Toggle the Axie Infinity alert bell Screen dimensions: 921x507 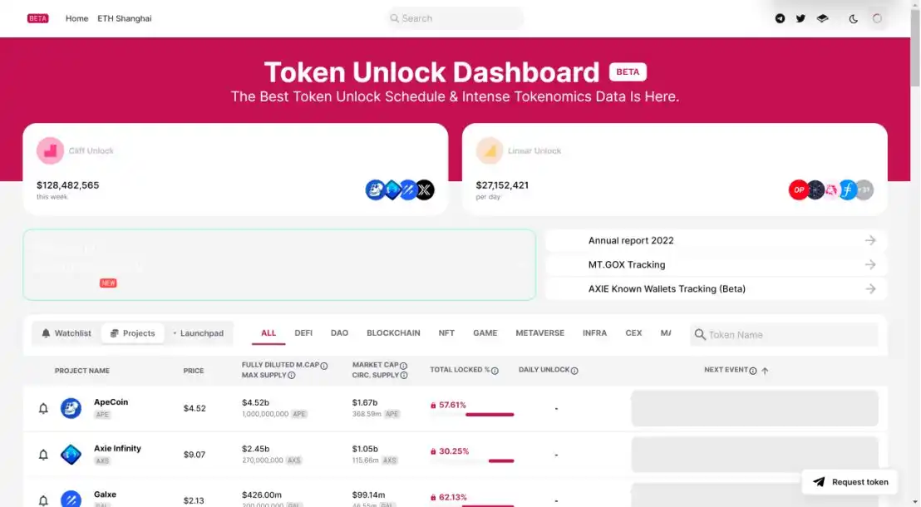tap(43, 455)
